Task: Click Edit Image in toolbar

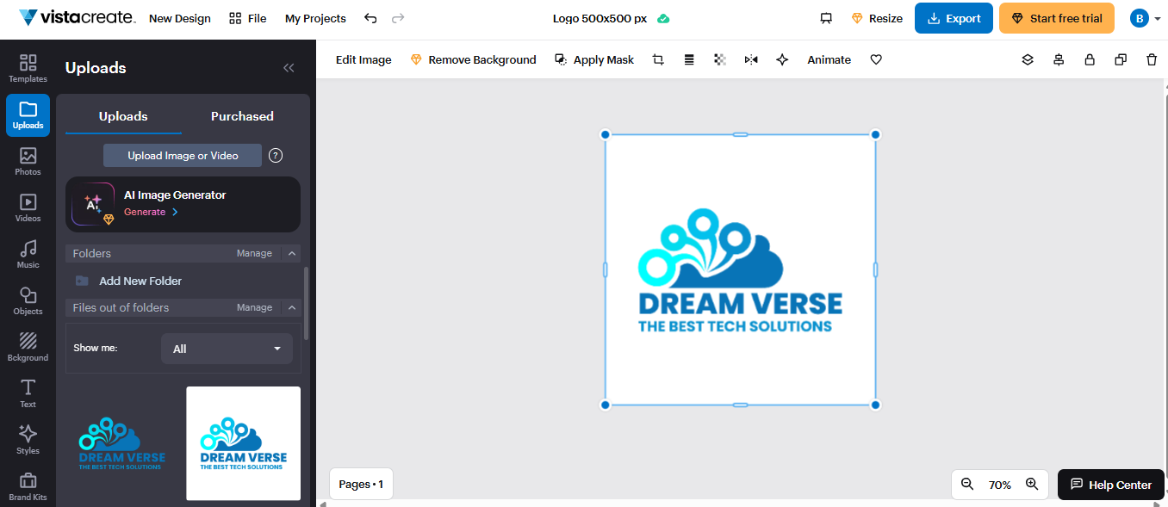Action: (x=363, y=59)
